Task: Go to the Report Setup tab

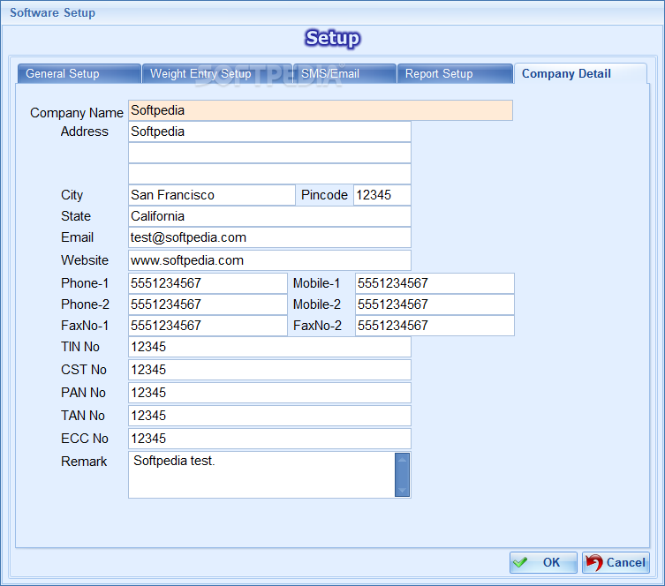Action: 455,74
